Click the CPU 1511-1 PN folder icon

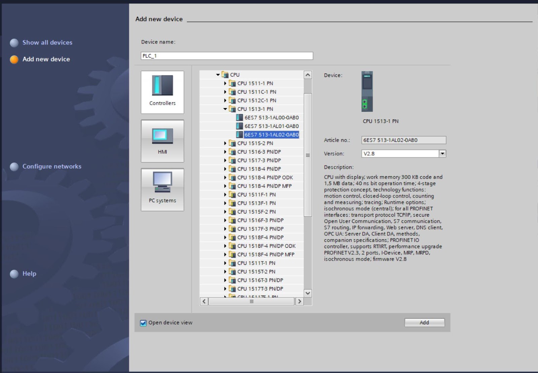click(232, 83)
